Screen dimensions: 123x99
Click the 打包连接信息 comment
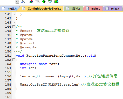pos(103,76)
